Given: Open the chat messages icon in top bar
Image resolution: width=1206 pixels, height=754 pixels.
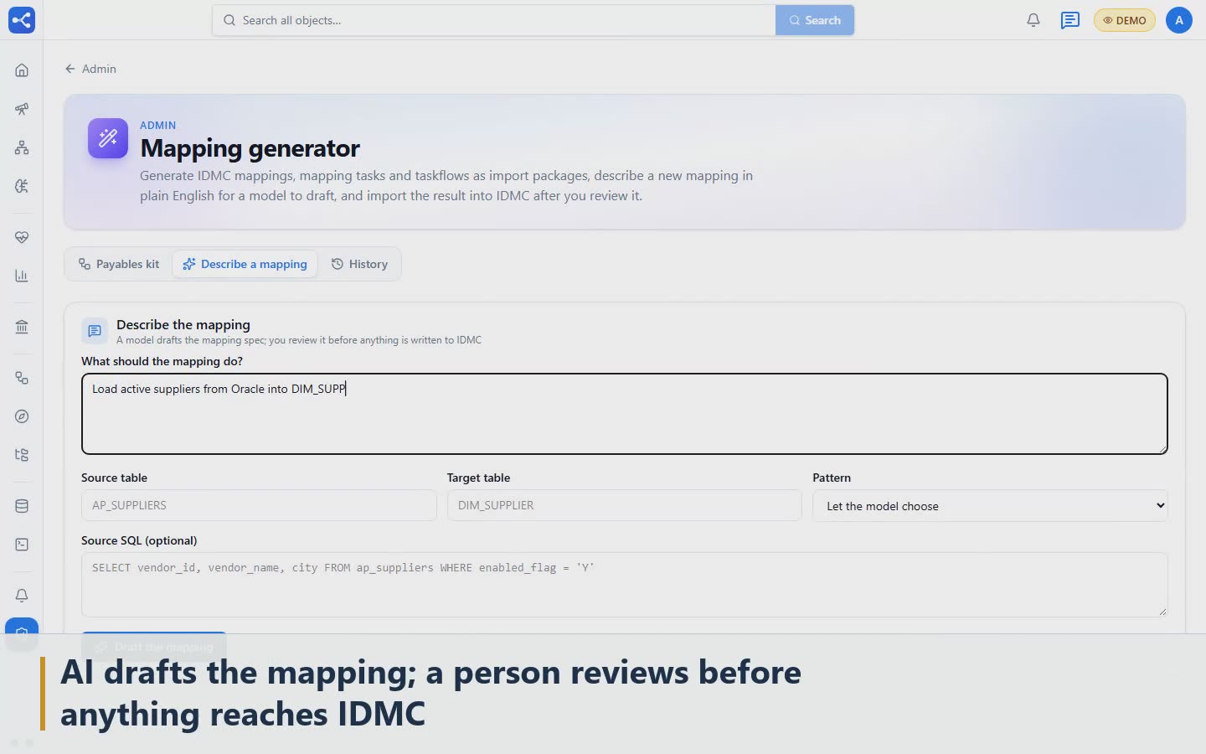Looking at the screenshot, I should [x=1069, y=20].
